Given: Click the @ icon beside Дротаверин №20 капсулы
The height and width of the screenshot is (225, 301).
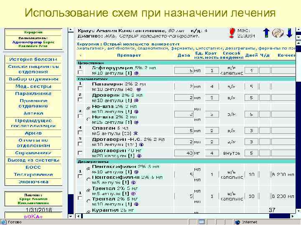Looking at the screenshot, I should tap(139, 156).
